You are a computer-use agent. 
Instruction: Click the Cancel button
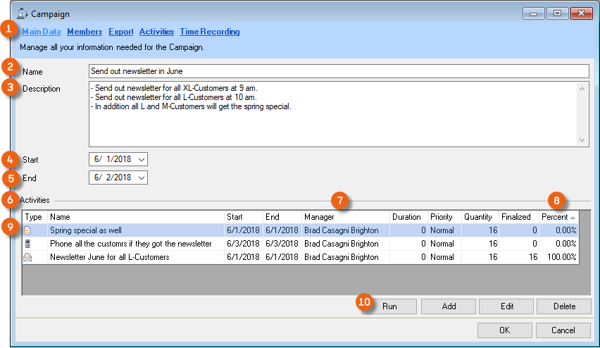pyautogui.click(x=563, y=330)
